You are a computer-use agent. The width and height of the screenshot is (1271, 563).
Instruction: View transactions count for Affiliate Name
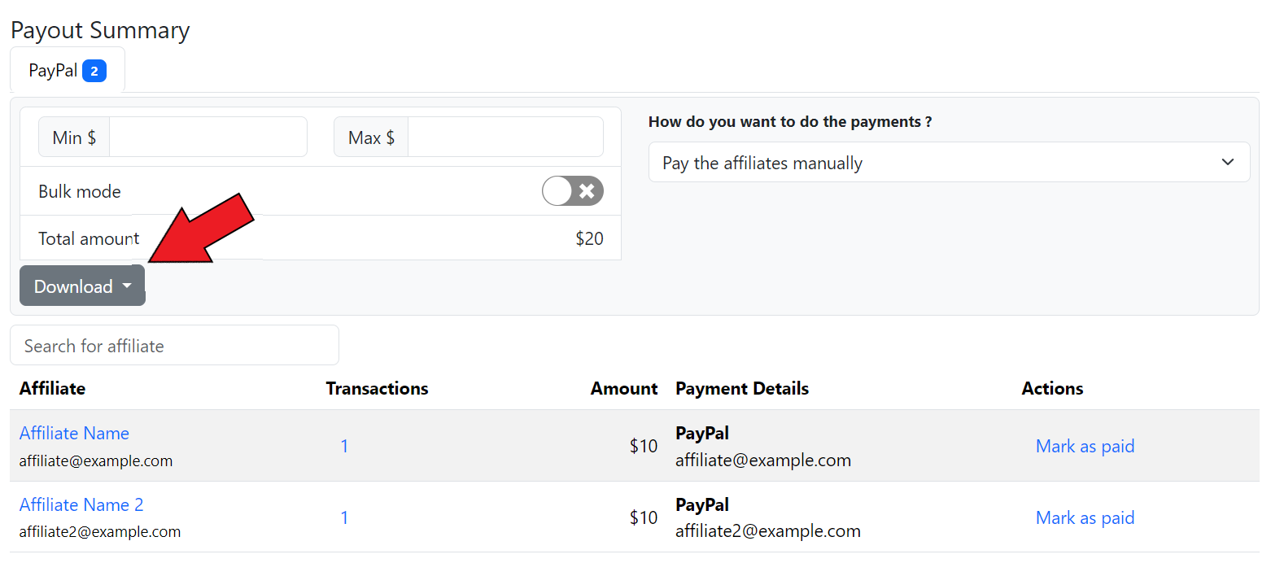[344, 446]
